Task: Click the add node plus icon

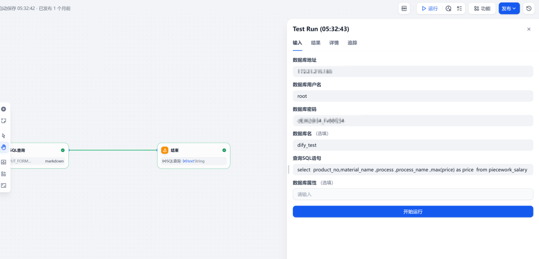Action: click(x=3, y=109)
